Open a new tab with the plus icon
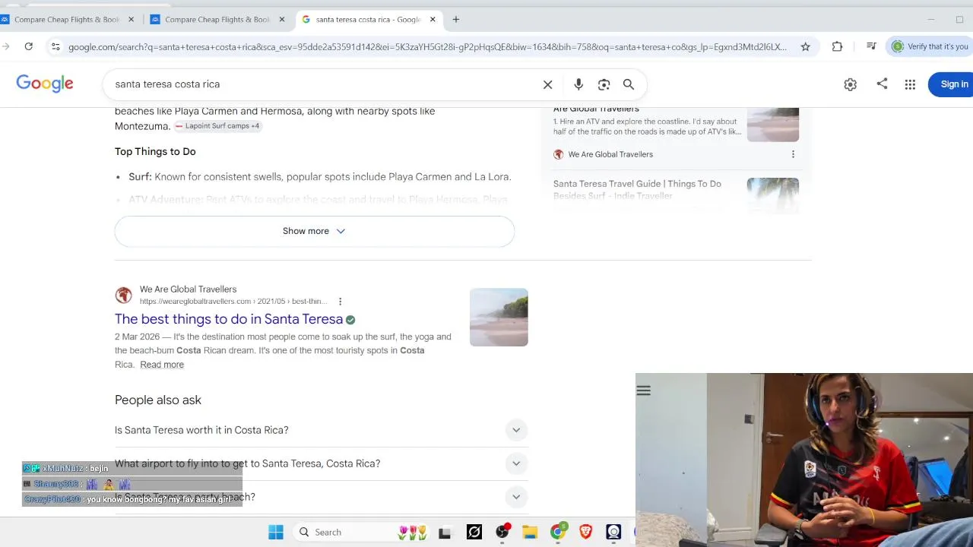973x547 pixels. [456, 20]
